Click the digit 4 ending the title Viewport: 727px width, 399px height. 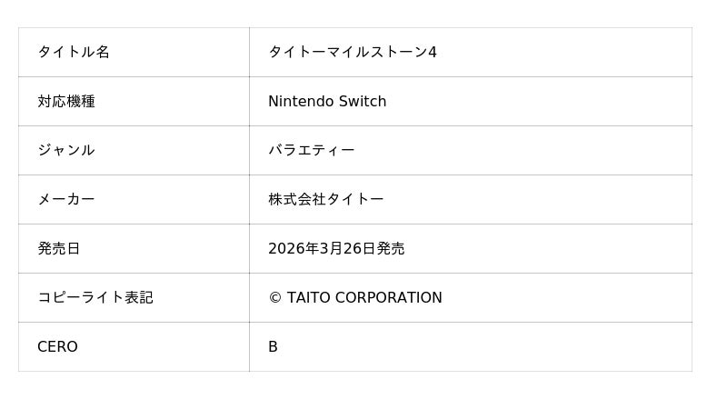433,53
